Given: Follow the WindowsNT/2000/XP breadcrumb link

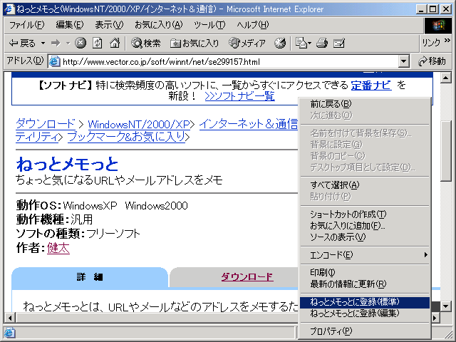Looking at the screenshot, I should pyautogui.click(x=139, y=125).
